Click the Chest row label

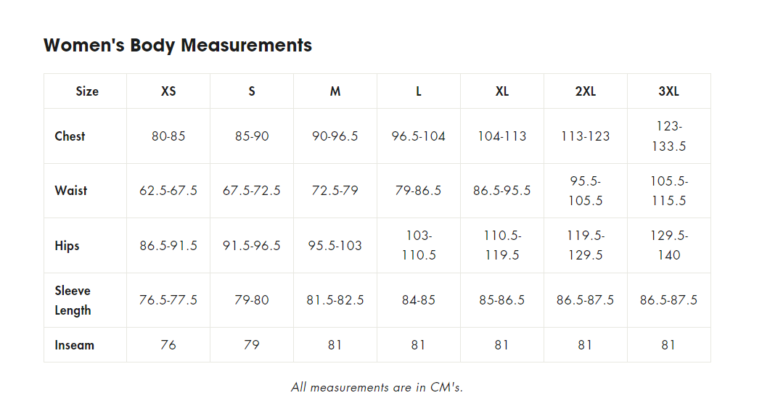pyautogui.click(x=70, y=136)
